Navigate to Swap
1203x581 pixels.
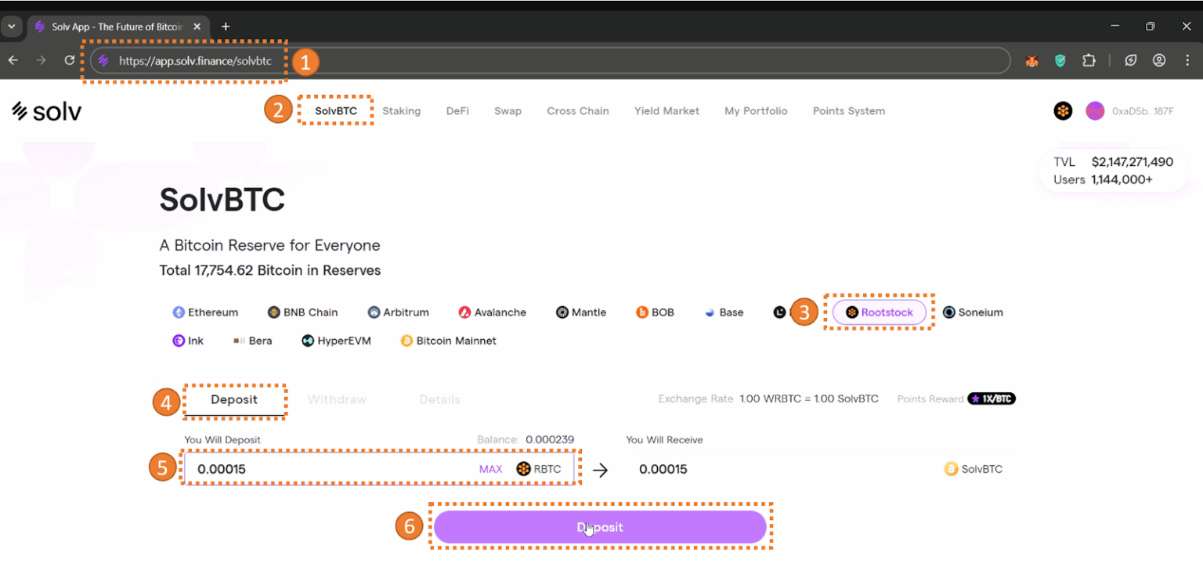tap(508, 111)
